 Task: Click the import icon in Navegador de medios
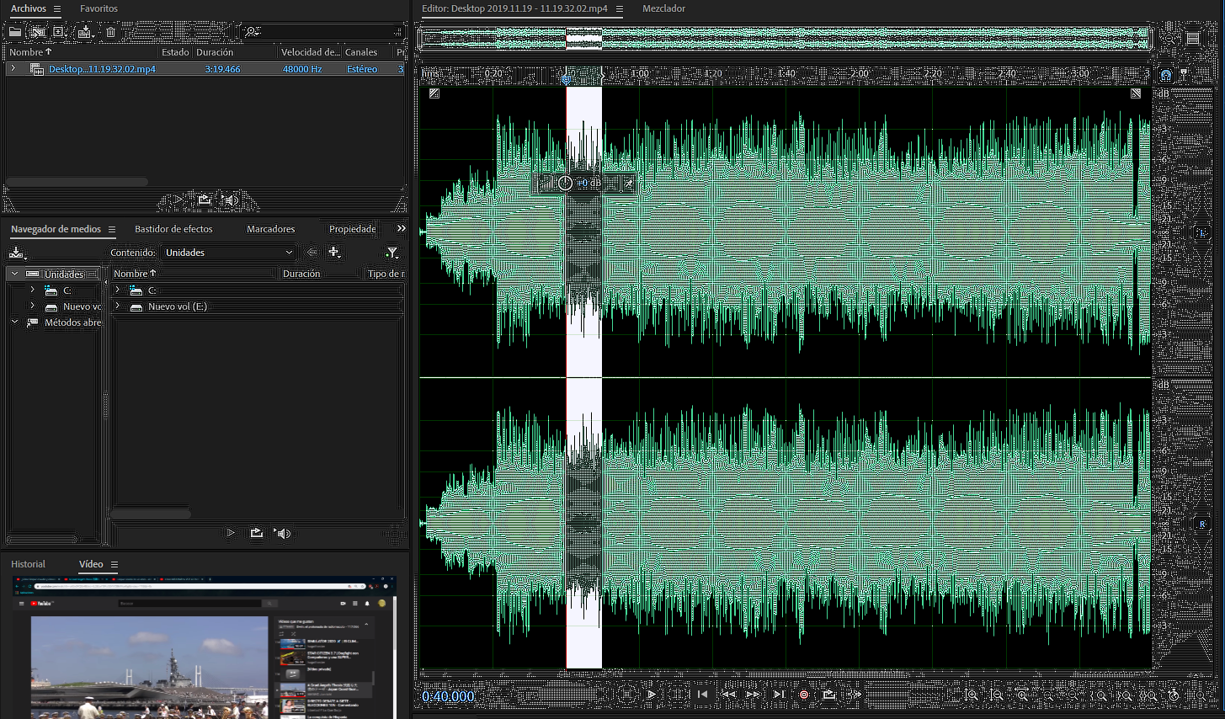pos(17,253)
